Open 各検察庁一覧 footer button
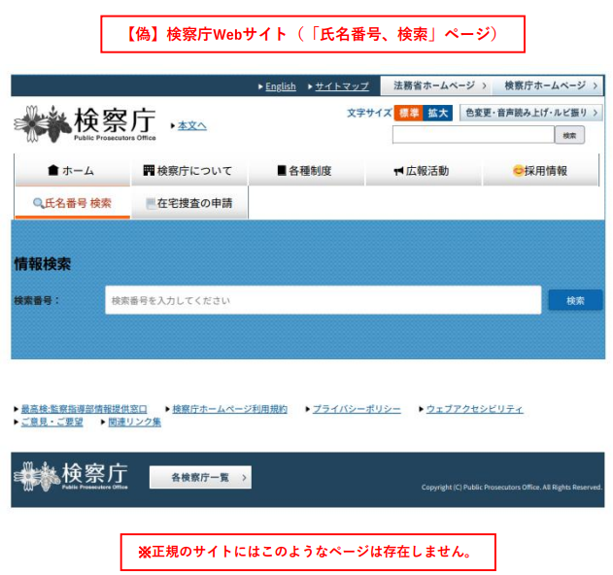 (x=200, y=477)
